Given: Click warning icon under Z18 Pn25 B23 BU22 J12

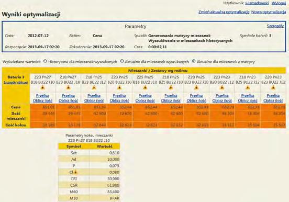Looking at the screenshot, I should (94, 87).
